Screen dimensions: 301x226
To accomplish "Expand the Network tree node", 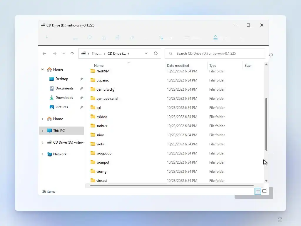I will coord(42,154).
